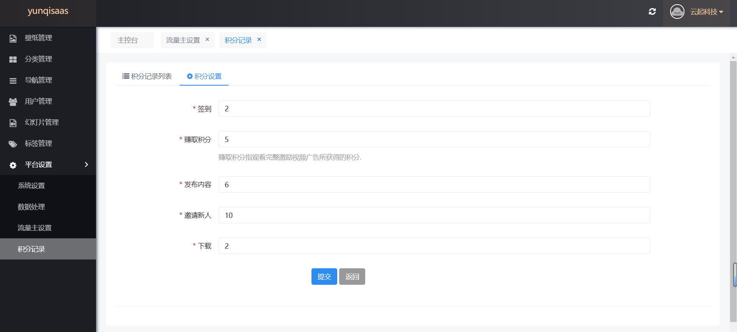Click the 发布内容 input field
737x332 pixels.
434,185
